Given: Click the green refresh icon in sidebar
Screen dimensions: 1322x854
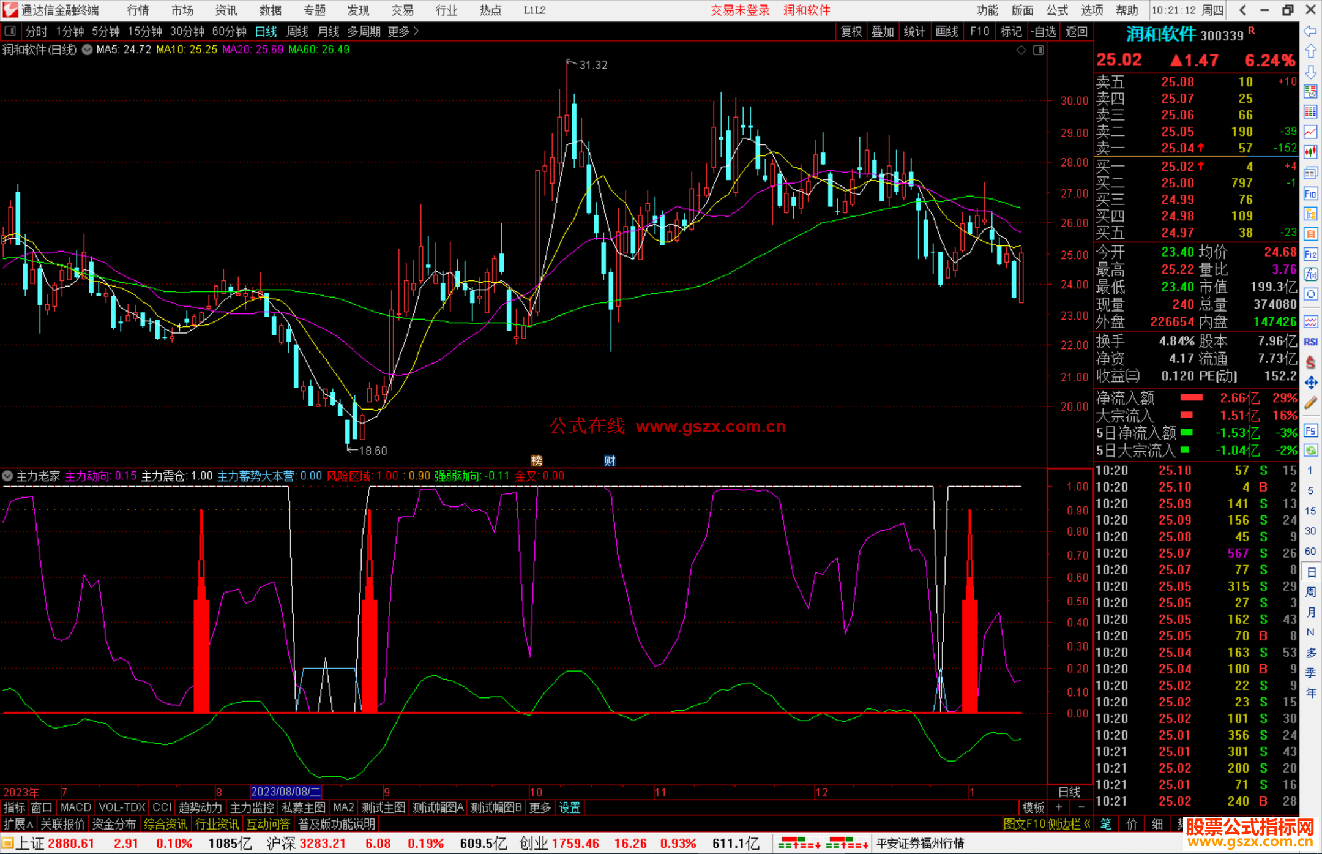Looking at the screenshot, I should 1310,451.
